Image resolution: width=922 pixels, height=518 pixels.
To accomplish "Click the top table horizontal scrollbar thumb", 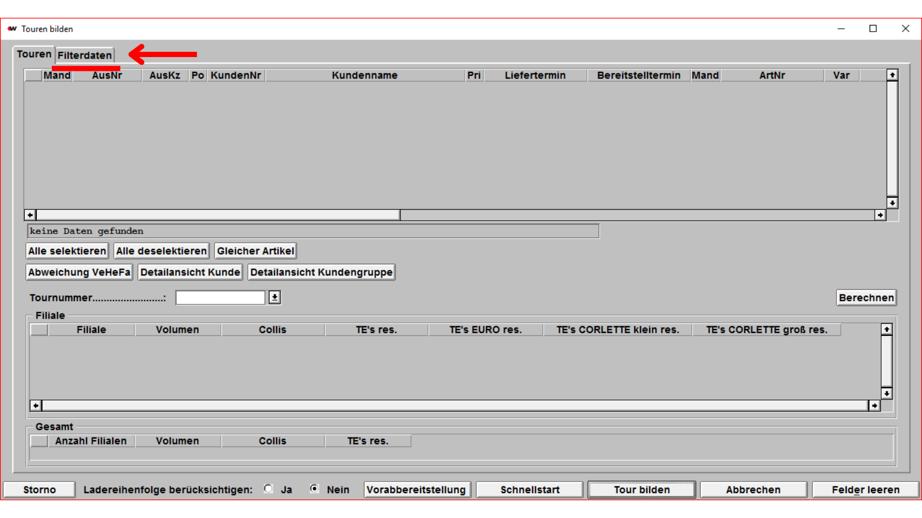I will (218, 215).
